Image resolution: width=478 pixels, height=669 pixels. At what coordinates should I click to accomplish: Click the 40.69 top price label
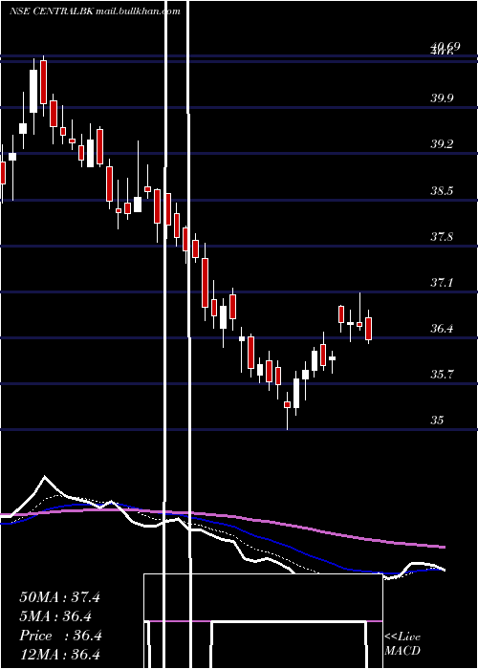445,46
